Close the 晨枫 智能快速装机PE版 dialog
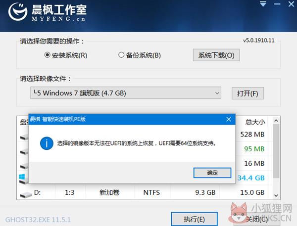The height and width of the screenshot is (226, 297). [x=229, y=119]
